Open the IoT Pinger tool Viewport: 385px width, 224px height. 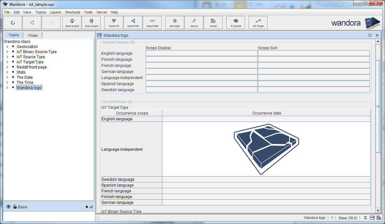pos(258,22)
